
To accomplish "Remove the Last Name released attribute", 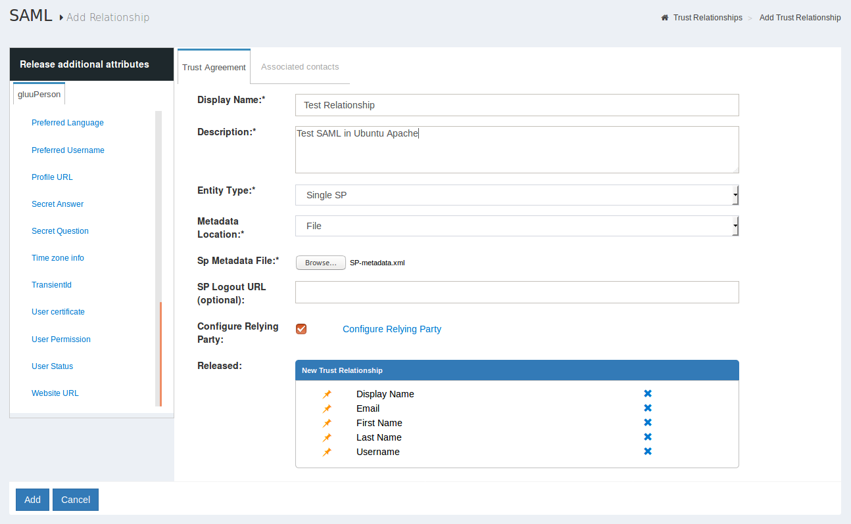I will [648, 437].
